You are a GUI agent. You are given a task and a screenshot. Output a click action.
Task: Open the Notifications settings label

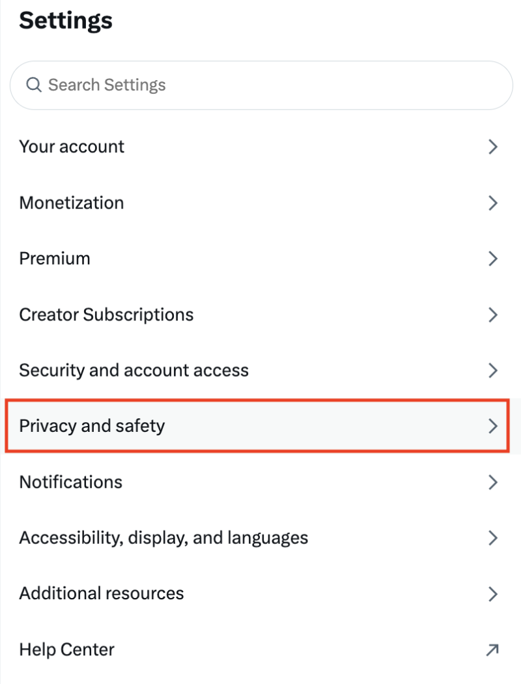click(71, 482)
